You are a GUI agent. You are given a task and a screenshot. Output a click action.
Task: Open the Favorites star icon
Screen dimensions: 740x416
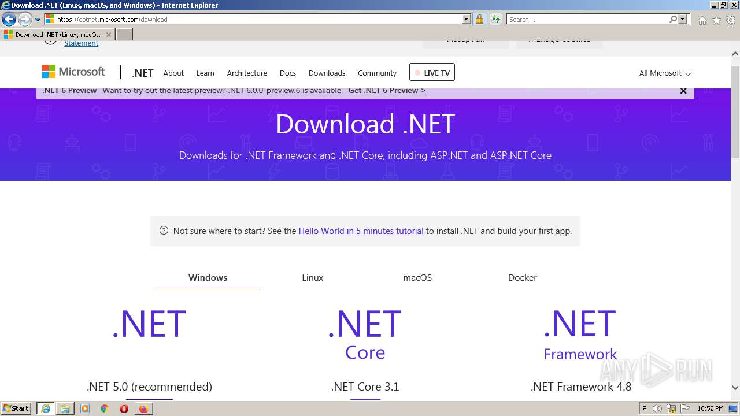coord(716,20)
